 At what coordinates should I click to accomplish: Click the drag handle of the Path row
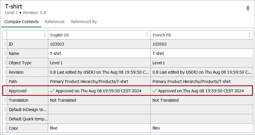pos(5,82)
